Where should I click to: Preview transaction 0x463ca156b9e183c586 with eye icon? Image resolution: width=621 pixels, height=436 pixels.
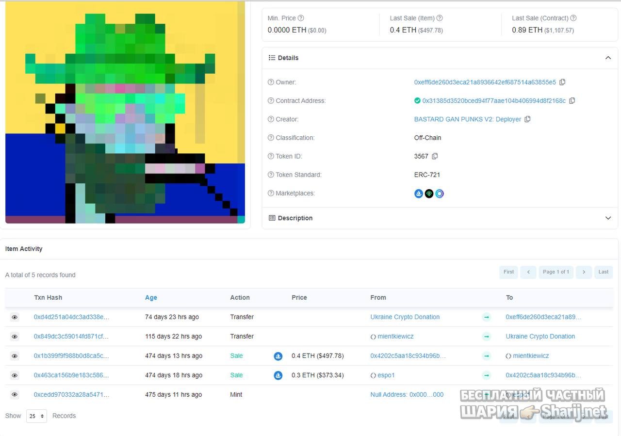pos(15,375)
